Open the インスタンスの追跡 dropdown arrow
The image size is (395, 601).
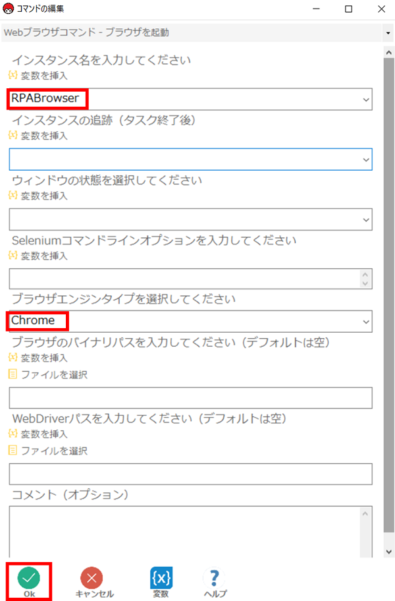(366, 159)
